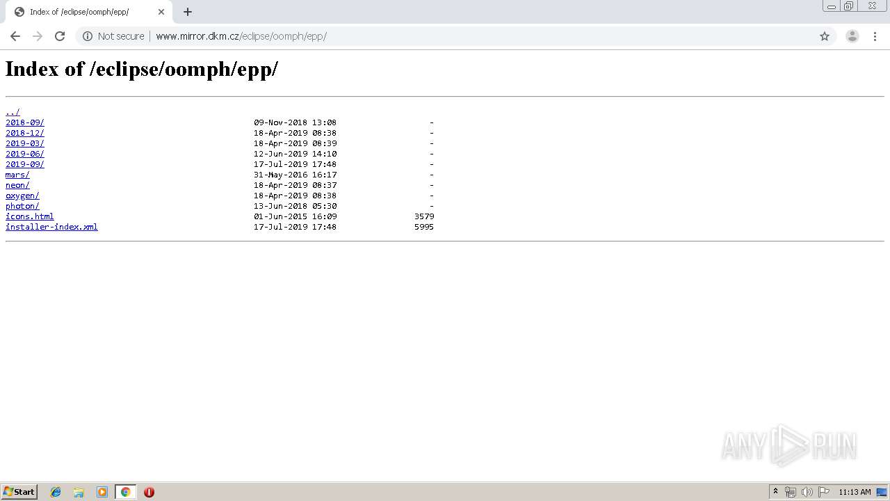The image size is (890, 501).
Task: Open the mars/ directory link
Action: [17, 175]
